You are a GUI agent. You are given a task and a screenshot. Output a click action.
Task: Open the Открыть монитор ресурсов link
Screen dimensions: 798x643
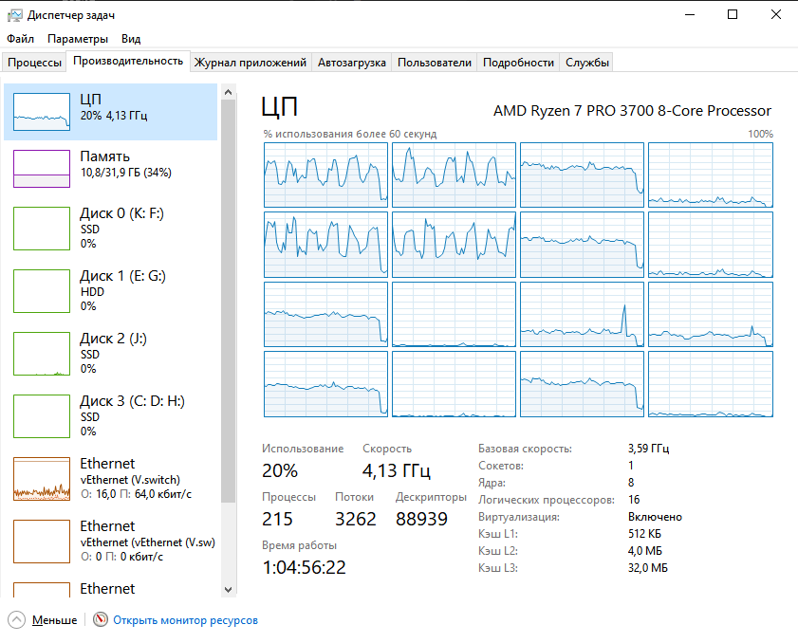tap(185, 620)
